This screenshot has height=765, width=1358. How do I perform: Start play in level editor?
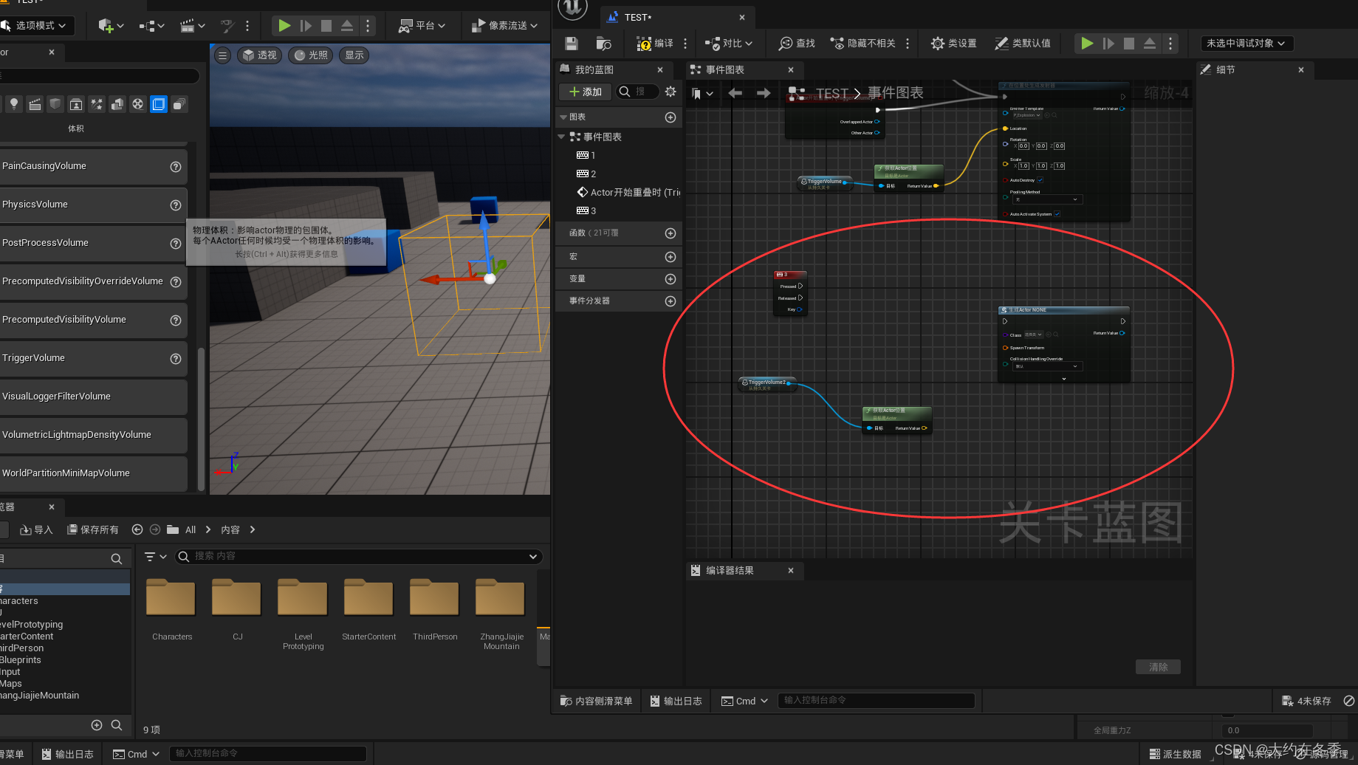(x=284, y=26)
